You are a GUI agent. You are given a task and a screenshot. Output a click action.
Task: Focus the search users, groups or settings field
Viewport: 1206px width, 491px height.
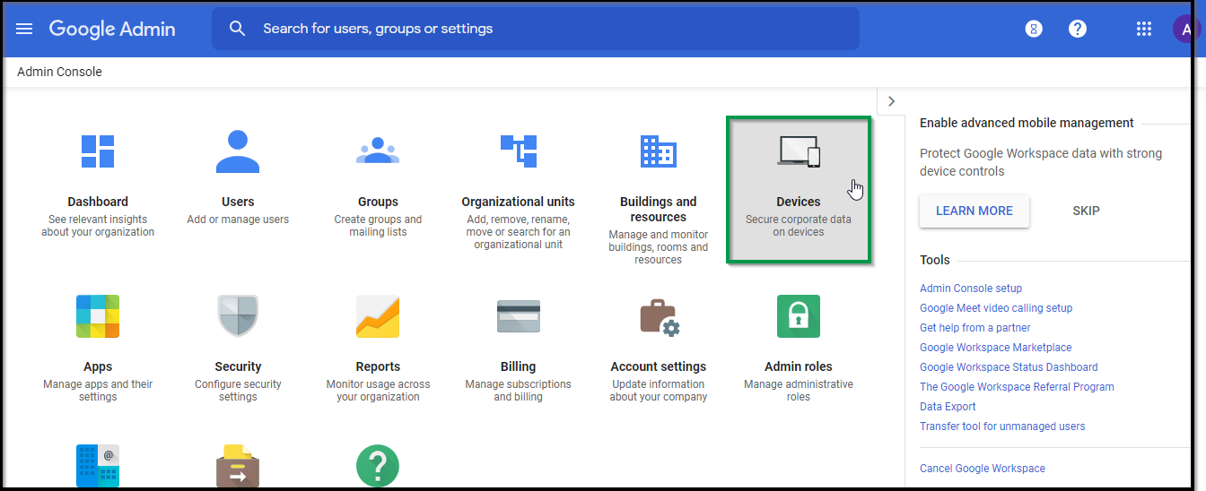[x=536, y=29]
